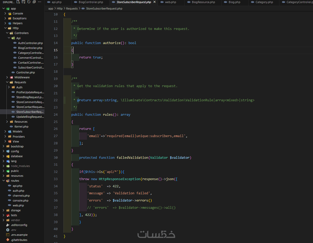
Task: Switch to the BlogResource.php tab
Action: tap(203, 2)
